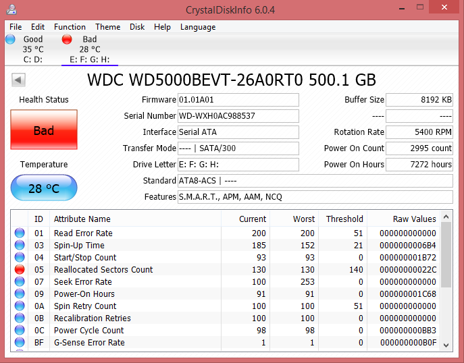
Task: Click blue status dot for Recalibration Retries
Action: pos(20,318)
